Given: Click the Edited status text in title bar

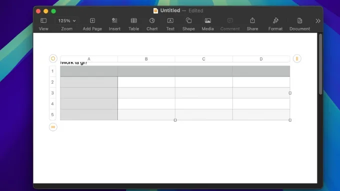Looking at the screenshot, I should tap(196, 10).
